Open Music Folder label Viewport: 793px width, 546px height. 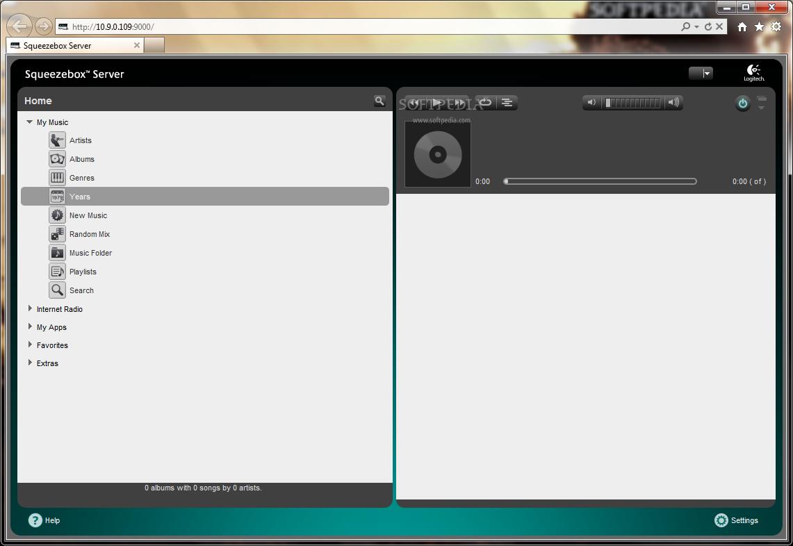coord(90,253)
